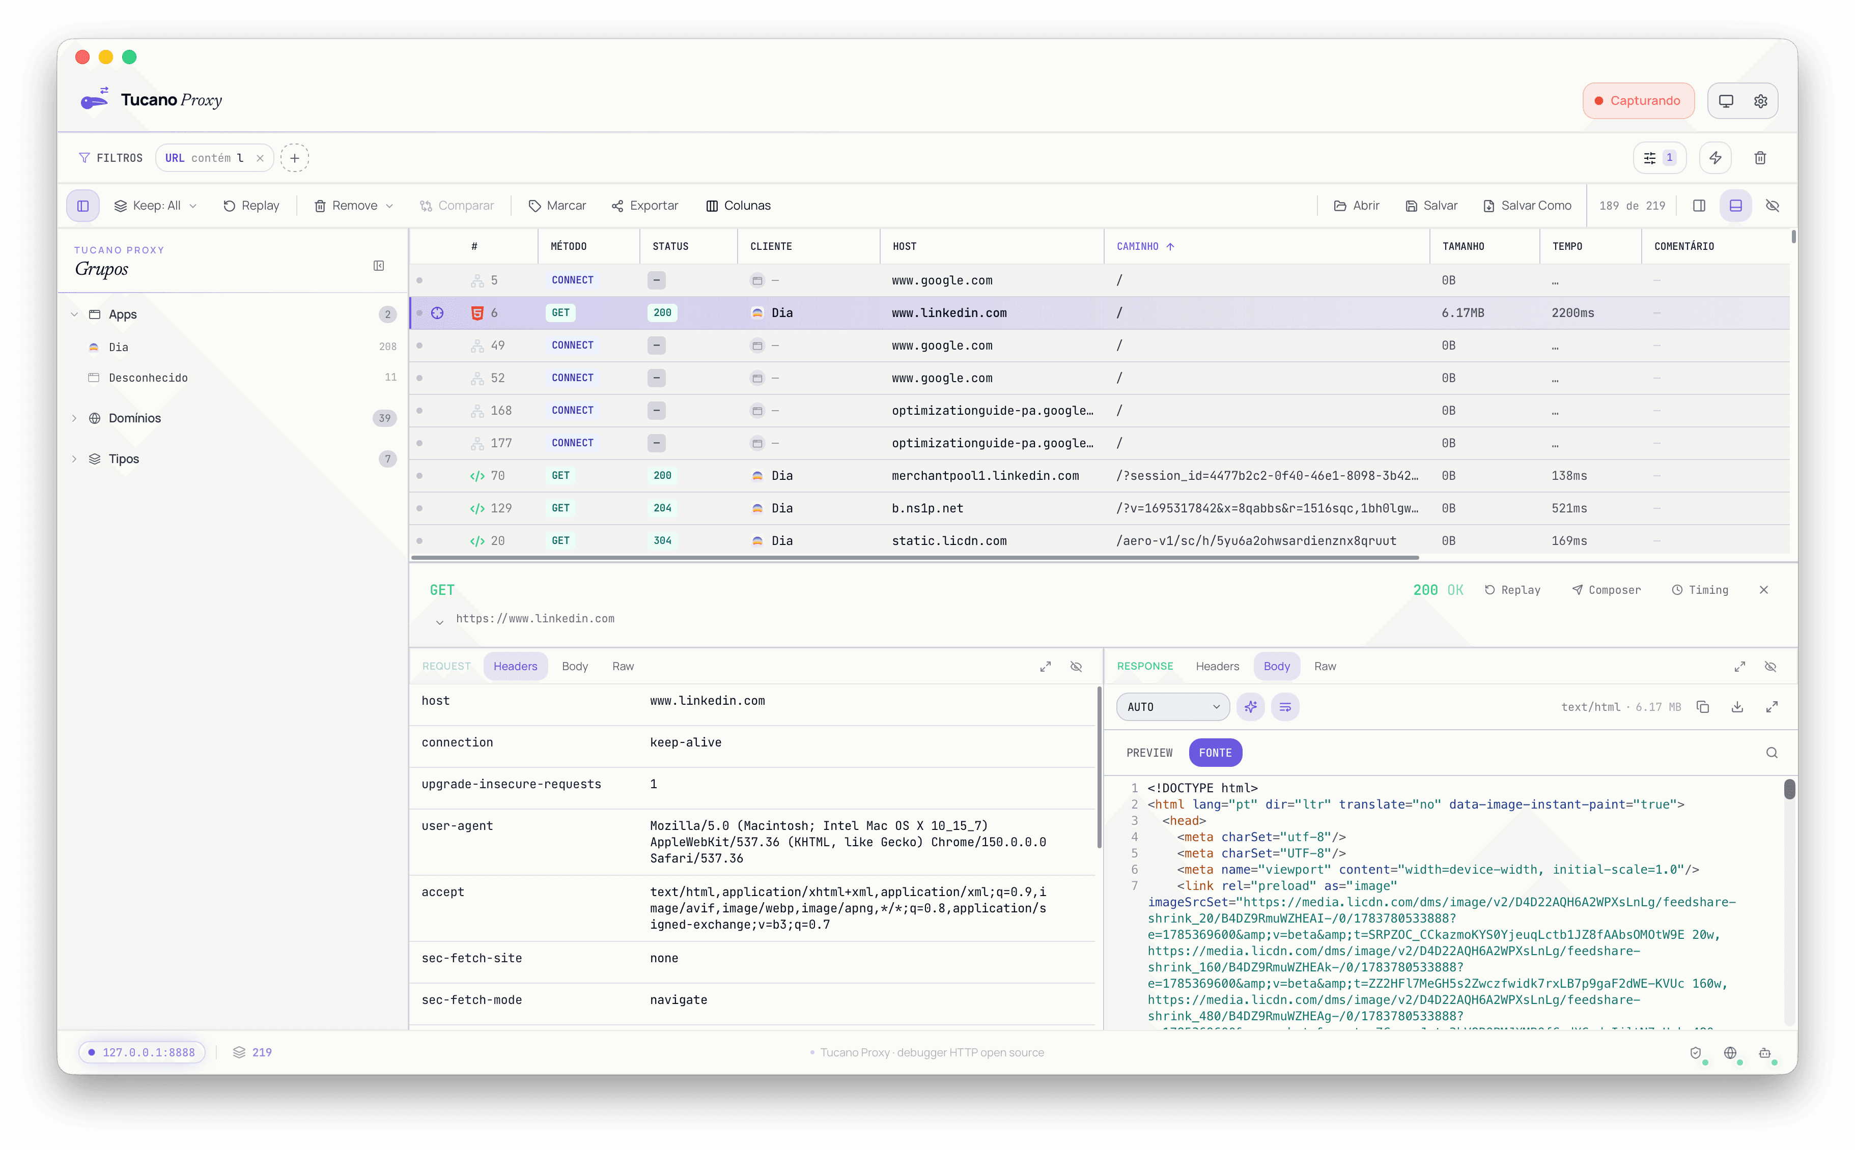Image resolution: width=1855 pixels, height=1150 pixels.
Task: Remove the URL contém filter
Action: pyautogui.click(x=260, y=158)
